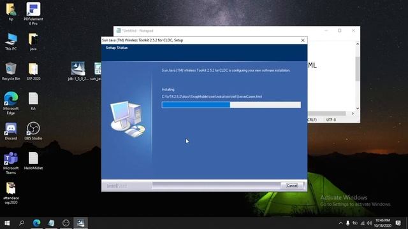The height and width of the screenshot is (229, 408).
Task: Show hidden system tray icons
Action: click(x=340, y=223)
